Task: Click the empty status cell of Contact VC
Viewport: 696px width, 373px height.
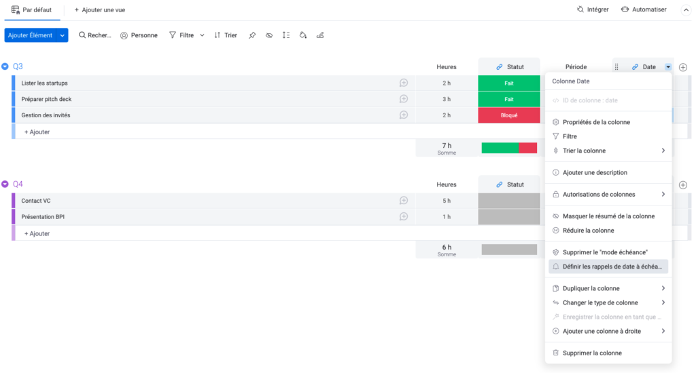Action: click(509, 200)
